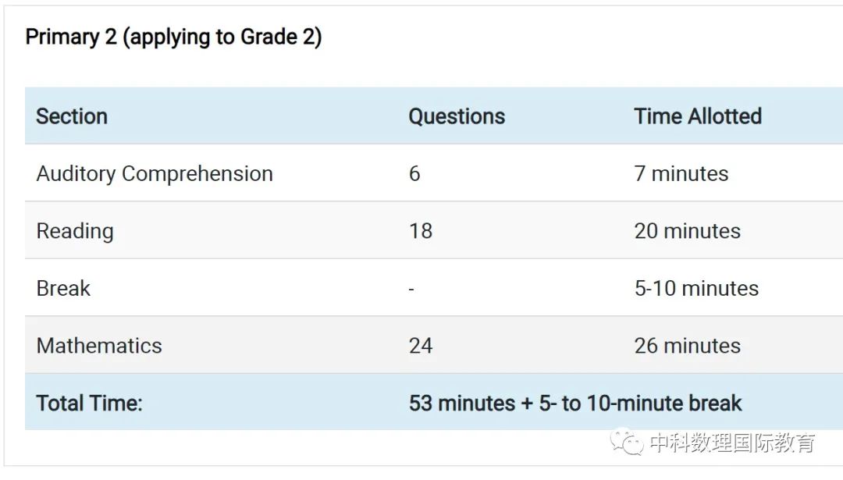Click the '6' questions cell for Auditory Comprehension
The width and height of the screenshot is (843, 480).
tap(414, 173)
